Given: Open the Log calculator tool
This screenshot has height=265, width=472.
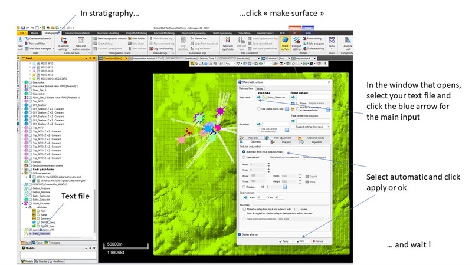Looking at the screenshot, I should 183,43.
